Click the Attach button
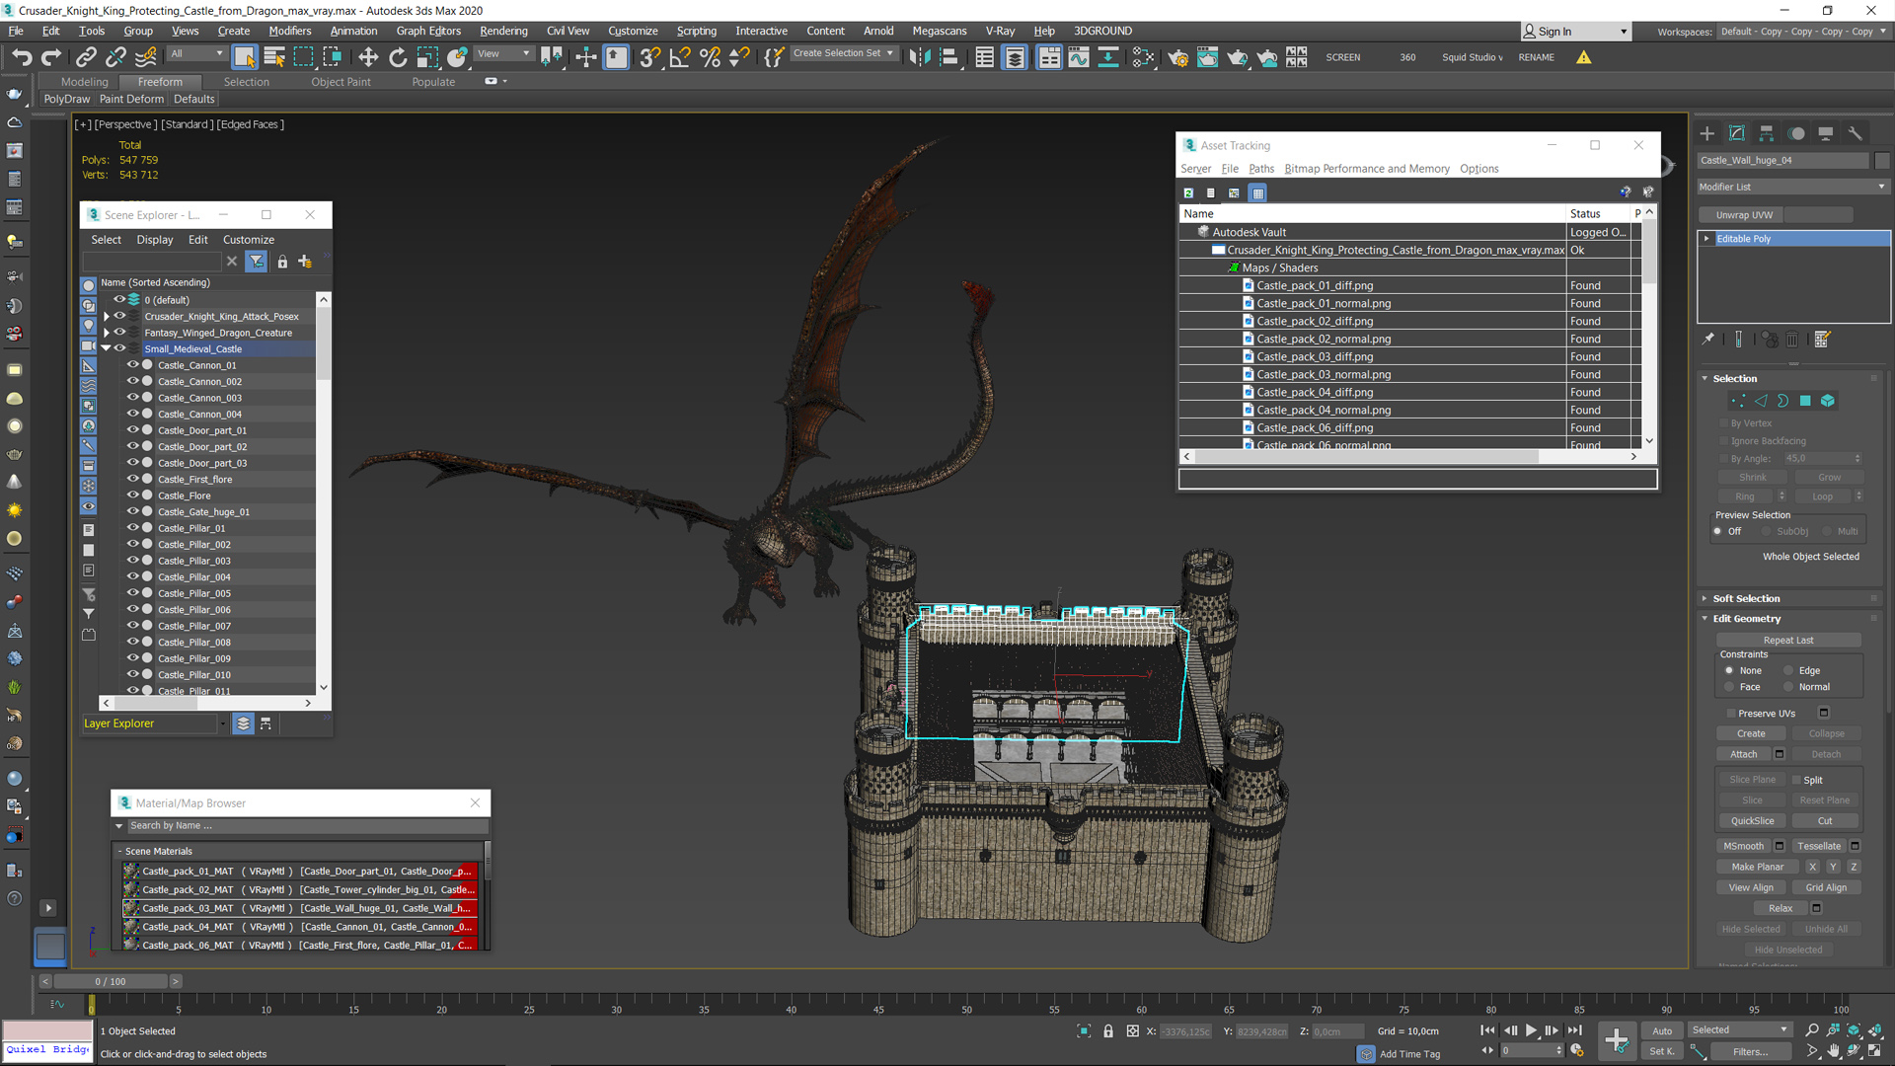The width and height of the screenshot is (1895, 1066). tap(1743, 755)
